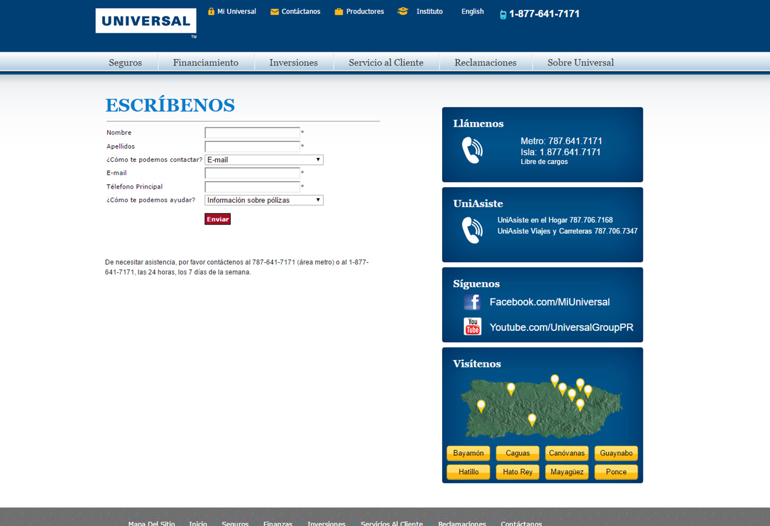
Task: Open the Servicio al Cliente menu
Action: coord(386,62)
